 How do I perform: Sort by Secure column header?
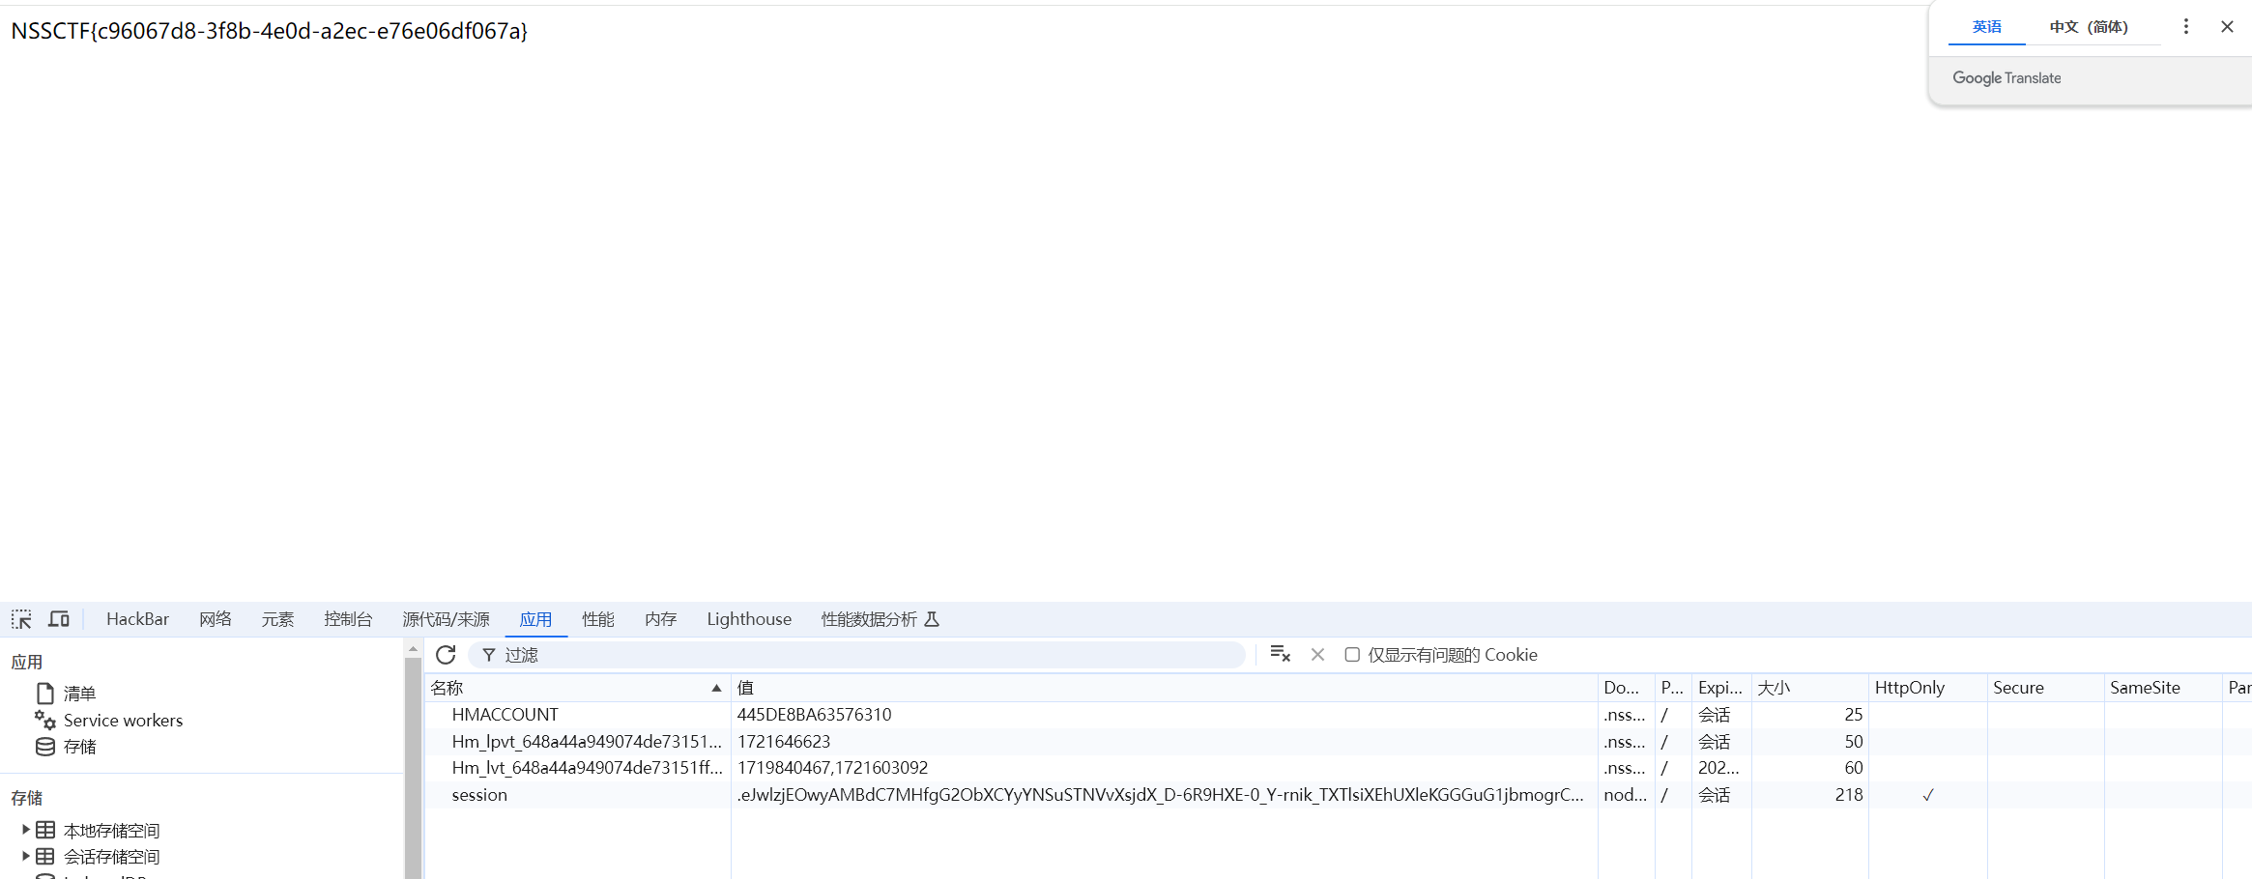(x=2045, y=688)
